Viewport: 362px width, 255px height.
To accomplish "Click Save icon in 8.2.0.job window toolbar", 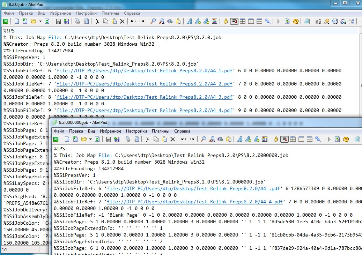I will point(58,21).
